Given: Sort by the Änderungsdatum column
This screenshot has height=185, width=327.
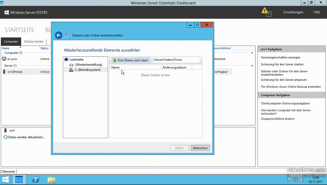Looking at the screenshot, I should point(176,67).
